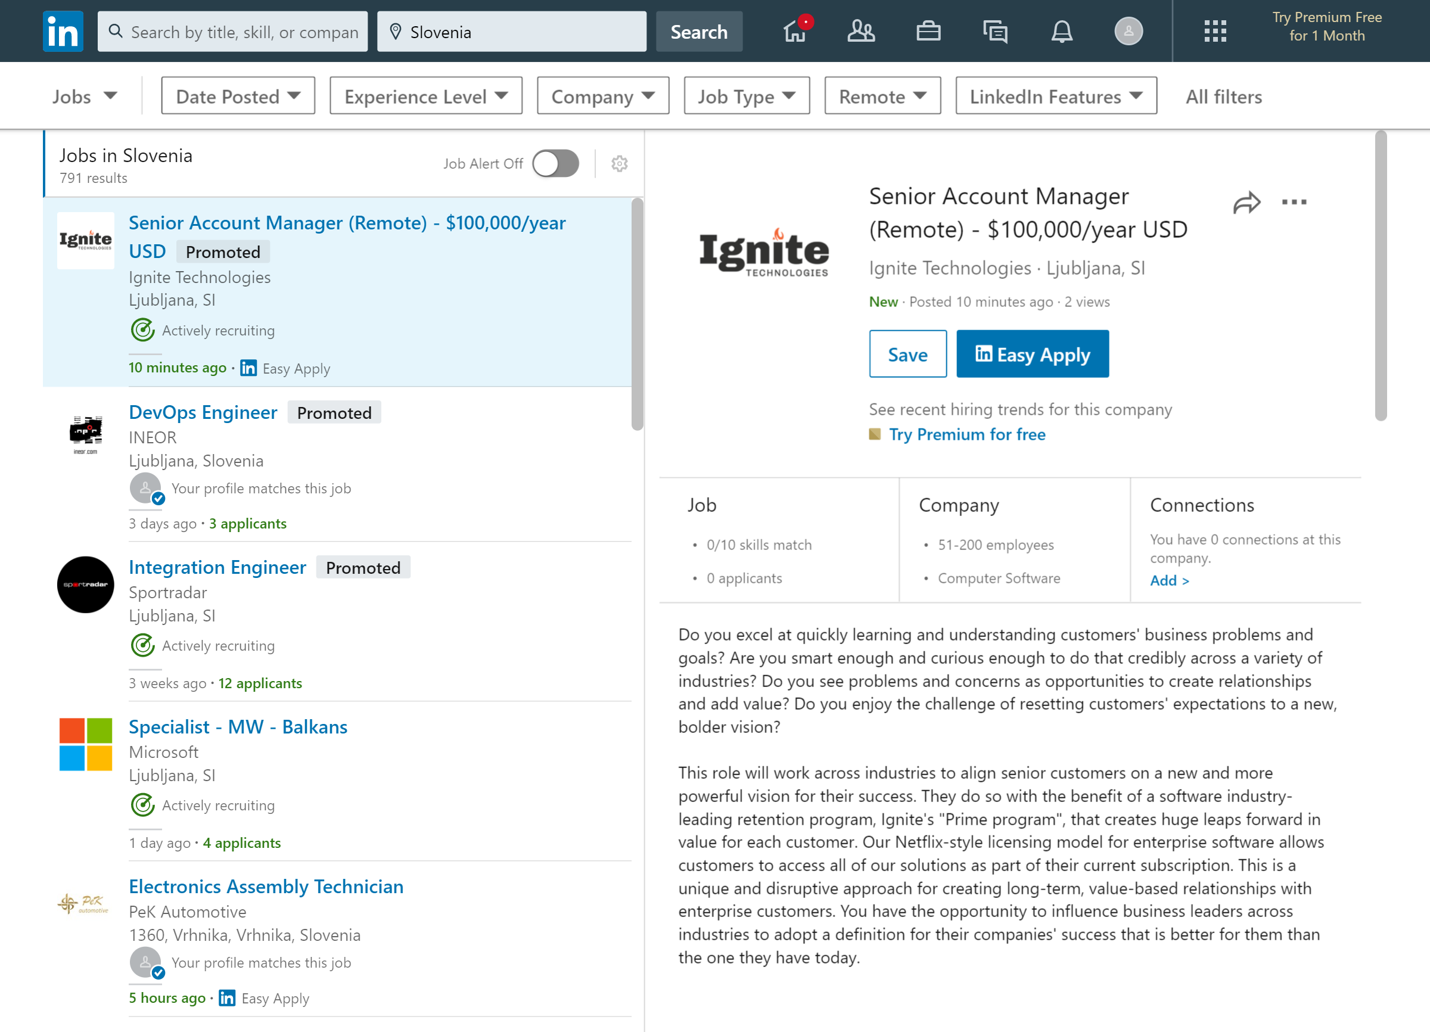Viewport: 1430px width, 1032px height.
Task: Open Electronics Assembly Technician listing
Action: click(x=266, y=887)
